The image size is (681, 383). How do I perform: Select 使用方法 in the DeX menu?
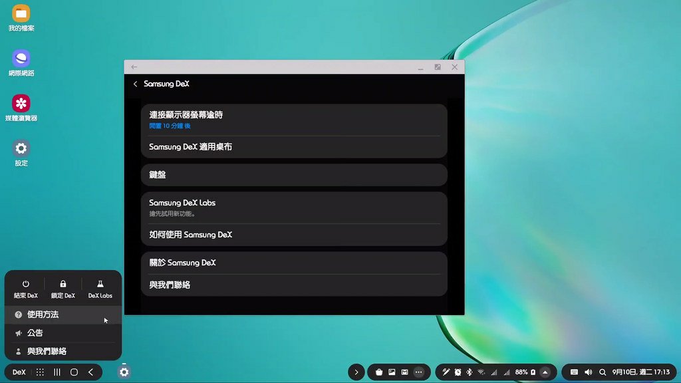click(63, 315)
